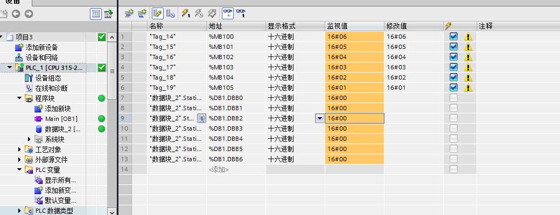560x215 pixels.
Task: Uncheck modify checkbox for Tag_19
Action: point(453,88)
